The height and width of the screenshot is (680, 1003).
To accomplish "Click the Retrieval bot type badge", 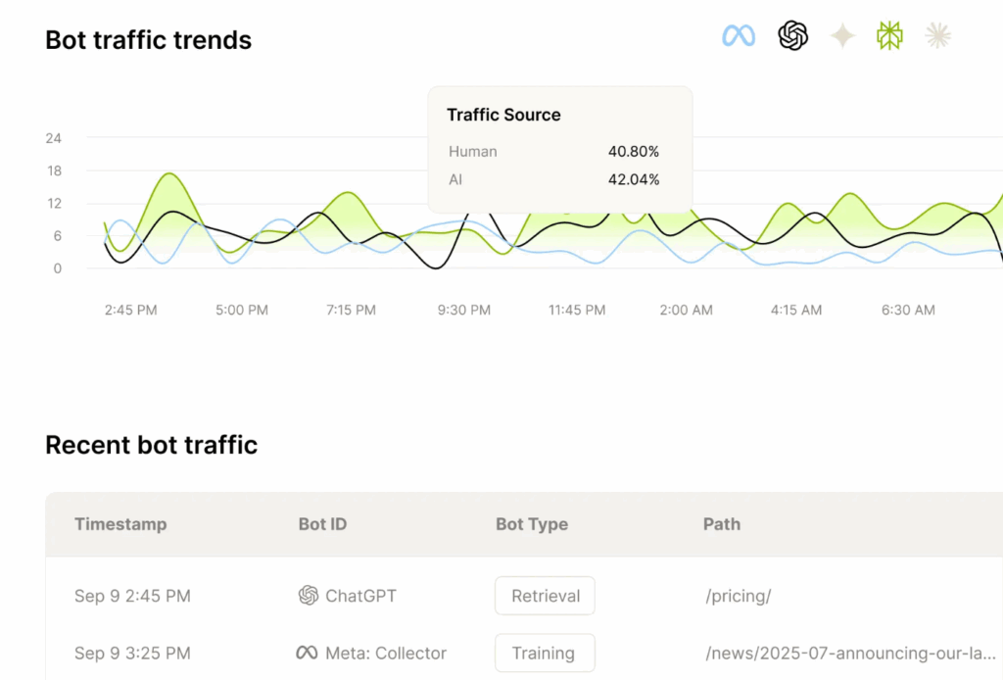I will pyautogui.click(x=545, y=596).
